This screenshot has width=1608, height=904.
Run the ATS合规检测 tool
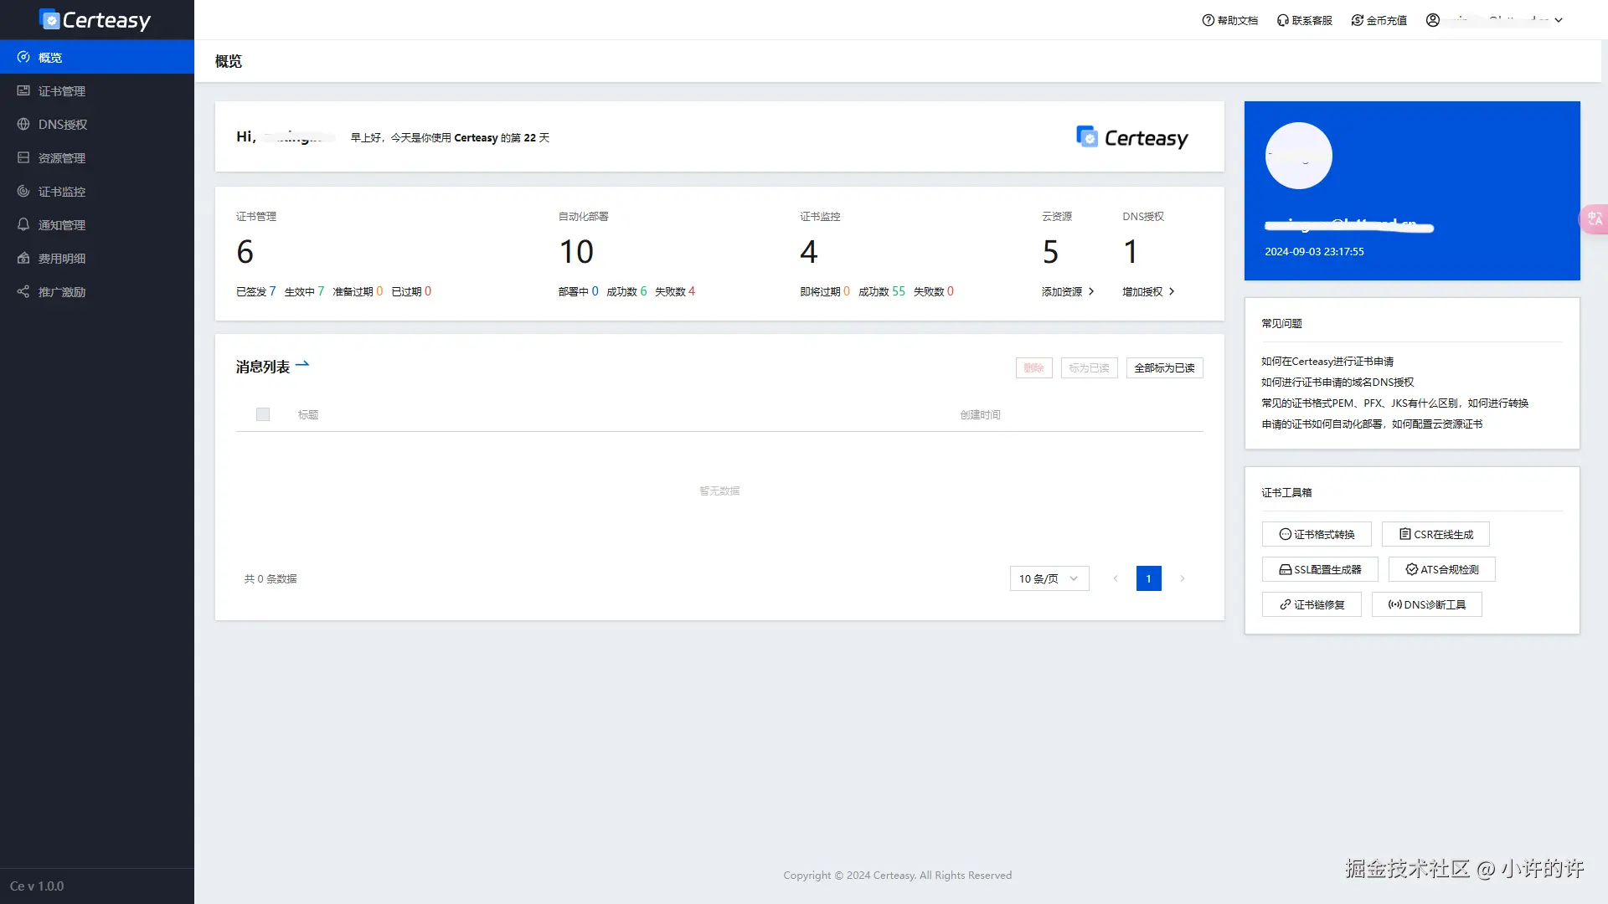[1441, 569]
